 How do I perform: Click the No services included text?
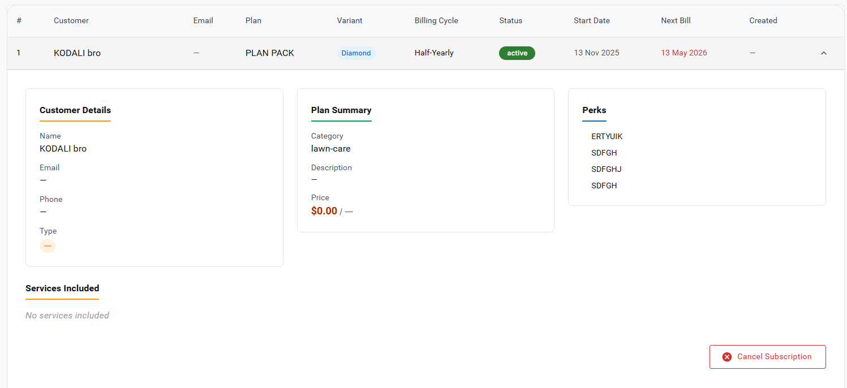(x=67, y=316)
